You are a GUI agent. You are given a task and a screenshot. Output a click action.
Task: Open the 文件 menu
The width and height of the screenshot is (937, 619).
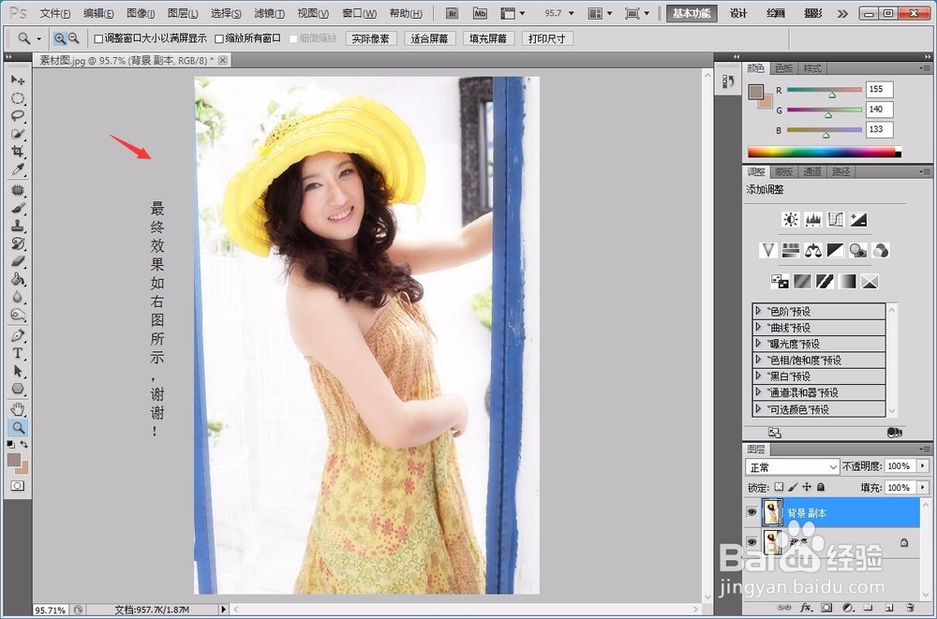53,13
